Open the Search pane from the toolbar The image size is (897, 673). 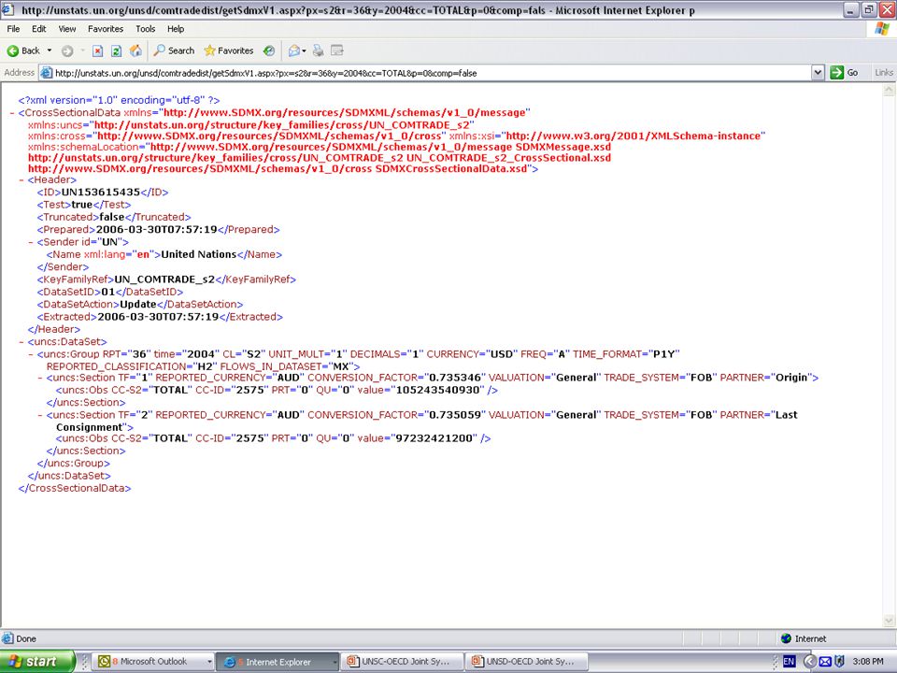coord(175,50)
